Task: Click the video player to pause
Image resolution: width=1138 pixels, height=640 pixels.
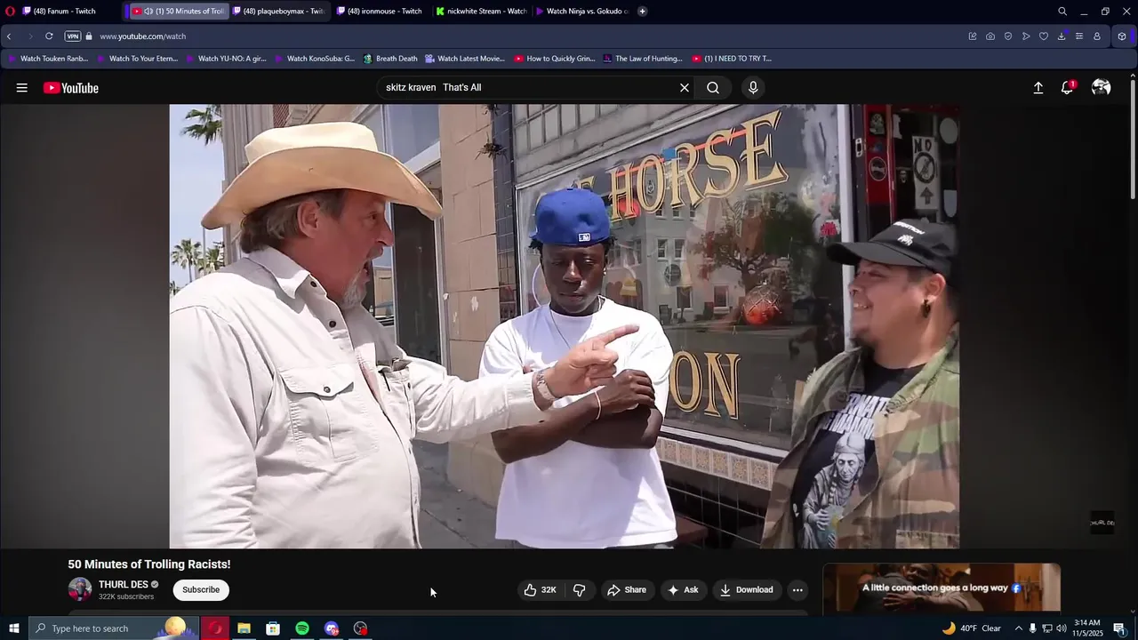Action: point(565,326)
